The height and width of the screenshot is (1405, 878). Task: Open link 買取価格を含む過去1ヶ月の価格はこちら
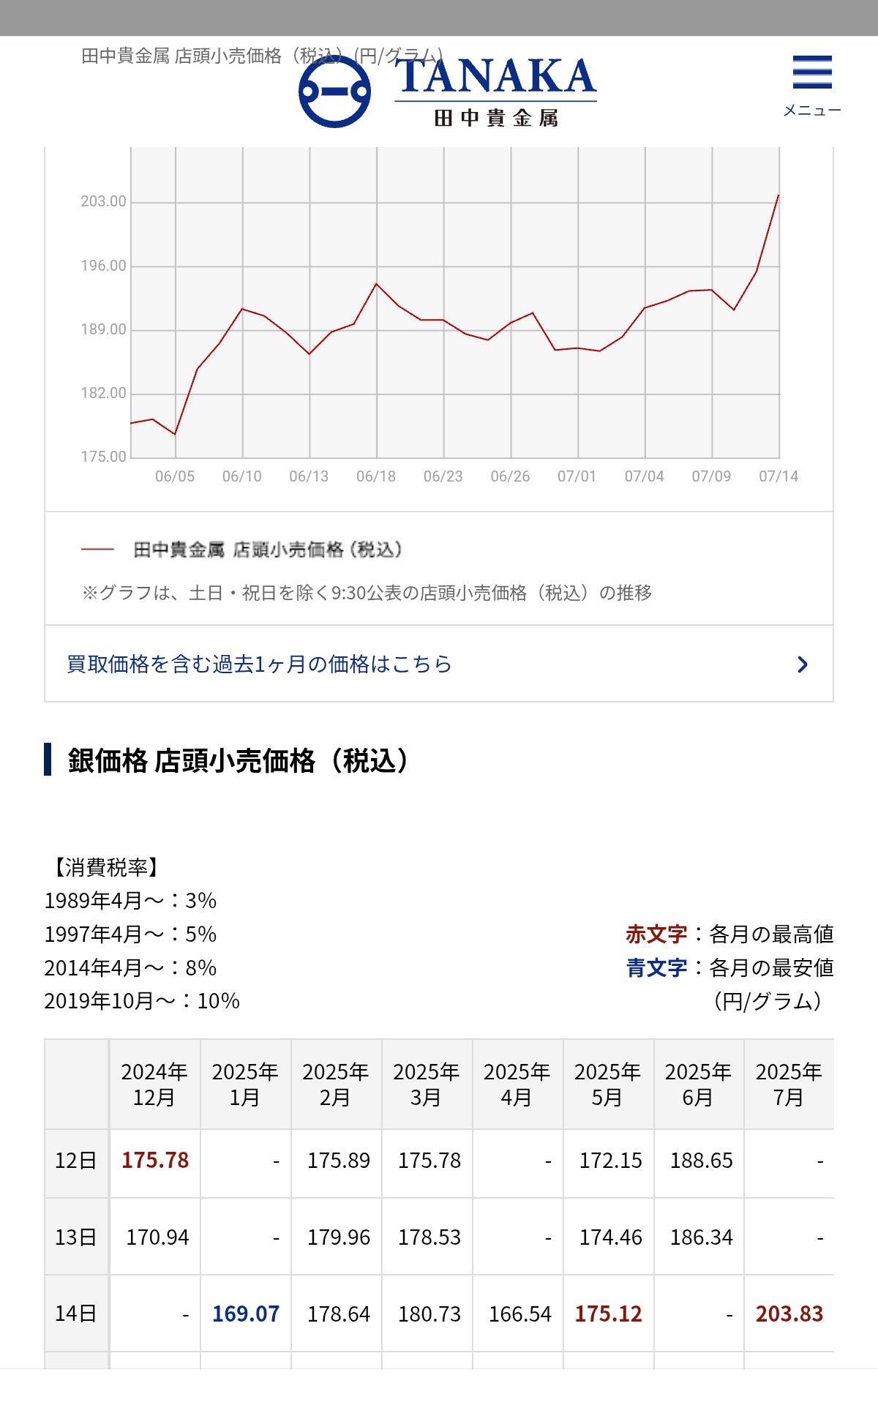pyautogui.click(x=439, y=664)
